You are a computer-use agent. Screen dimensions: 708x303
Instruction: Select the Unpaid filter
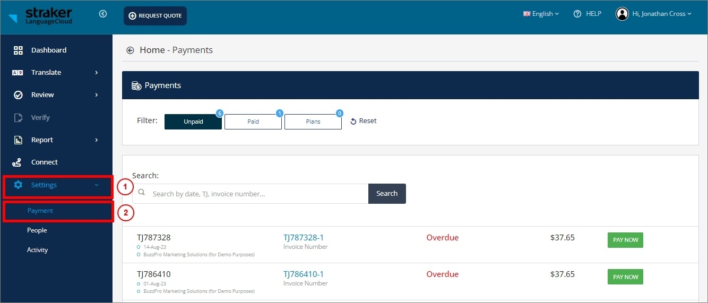click(193, 122)
